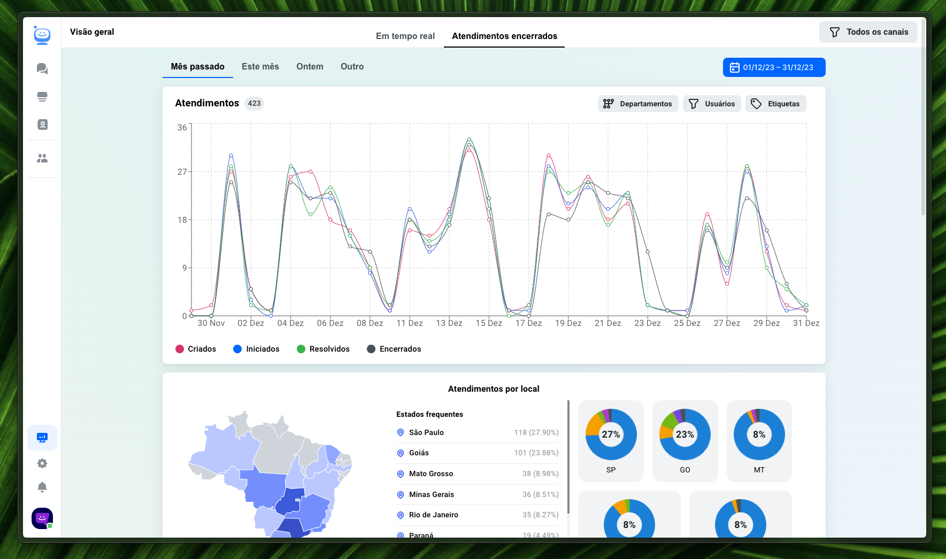Toggle the Criados series in the legend
The width and height of the screenshot is (946, 559).
pos(196,349)
